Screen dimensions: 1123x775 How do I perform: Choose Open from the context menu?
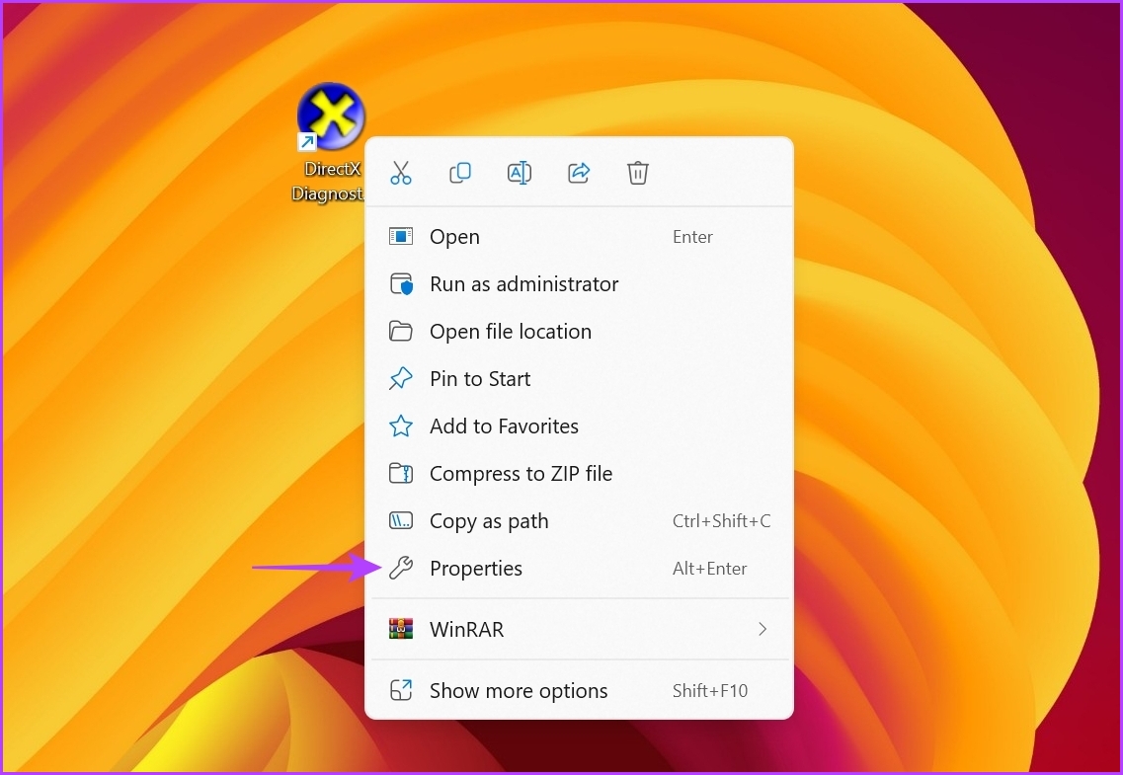(x=579, y=236)
